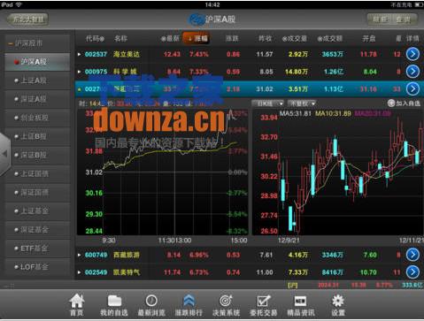424x321 pixels.
Task: Open details arrow for 002549
Action: pyautogui.click(x=412, y=272)
